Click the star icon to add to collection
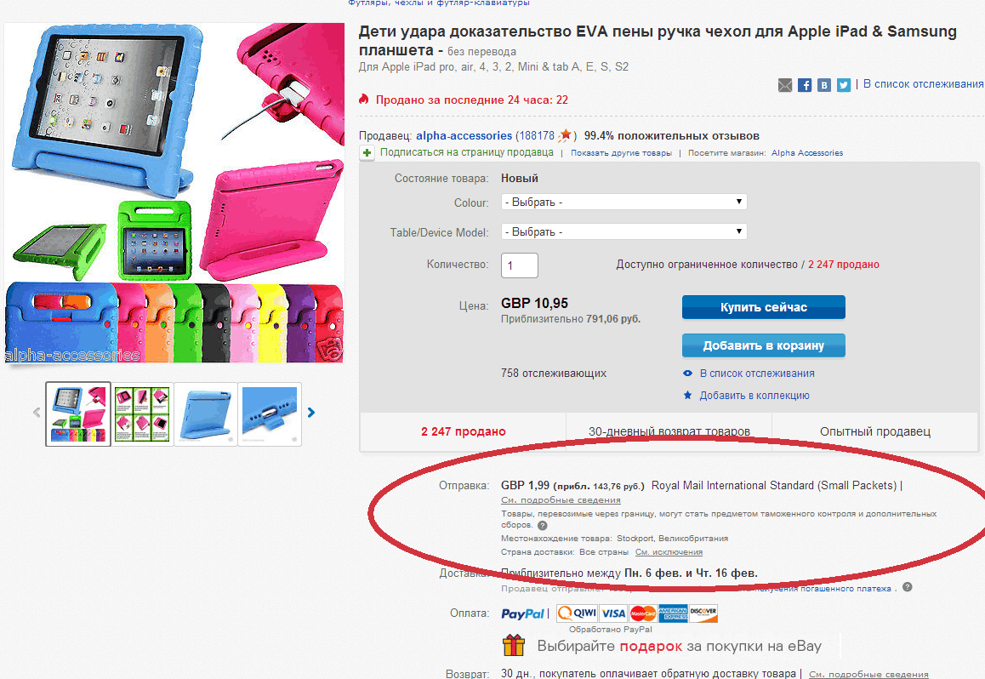This screenshot has height=679, width=985. coord(688,395)
